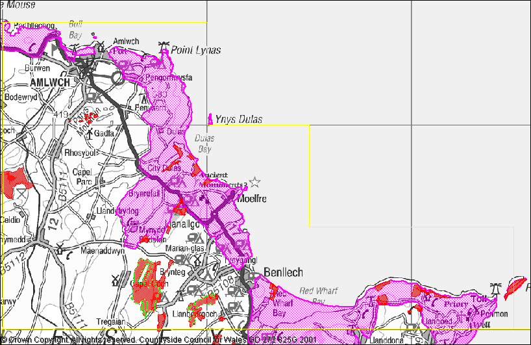Click the 'Llanddona' label

(386, 340)
